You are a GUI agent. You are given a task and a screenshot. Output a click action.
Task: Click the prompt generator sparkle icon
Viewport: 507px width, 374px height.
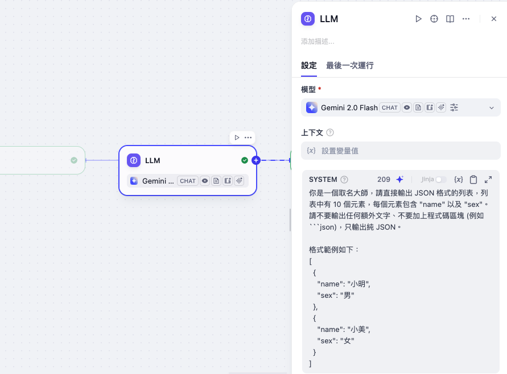400,180
